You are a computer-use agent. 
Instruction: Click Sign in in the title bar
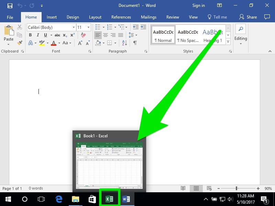pyautogui.click(x=198, y=5)
